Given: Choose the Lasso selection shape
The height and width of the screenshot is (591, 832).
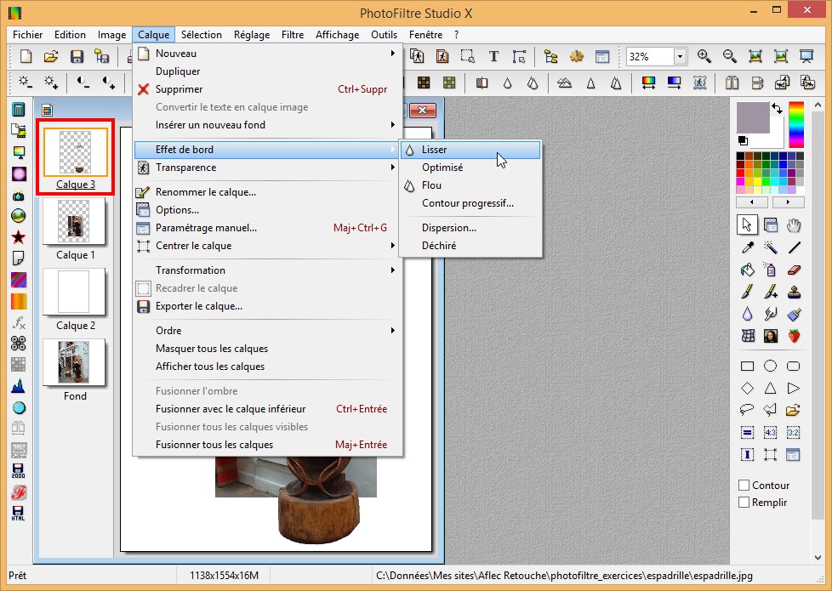Looking at the screenshot, I should click(x=747, y=410).
